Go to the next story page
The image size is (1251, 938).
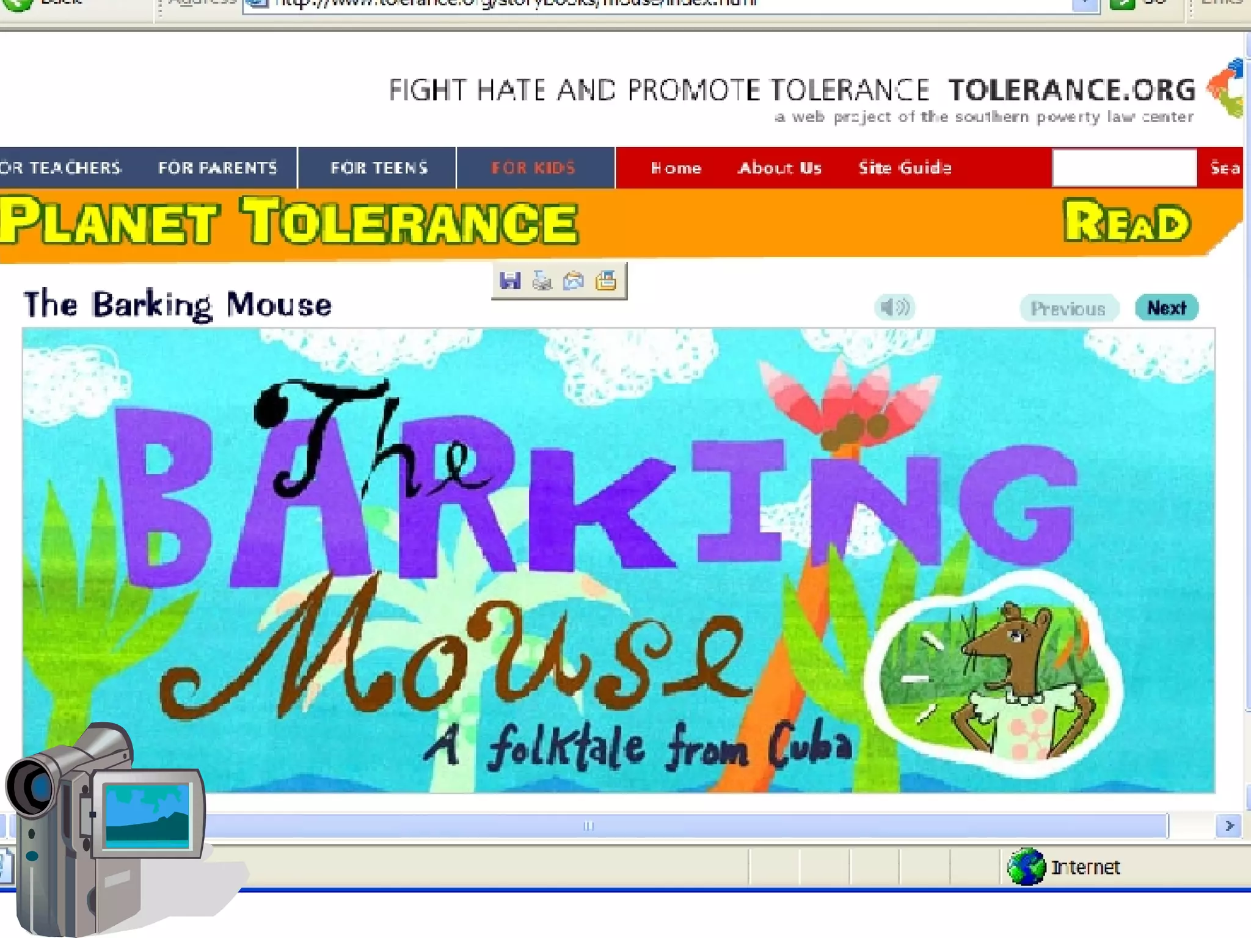click(x=1166, y=308)
